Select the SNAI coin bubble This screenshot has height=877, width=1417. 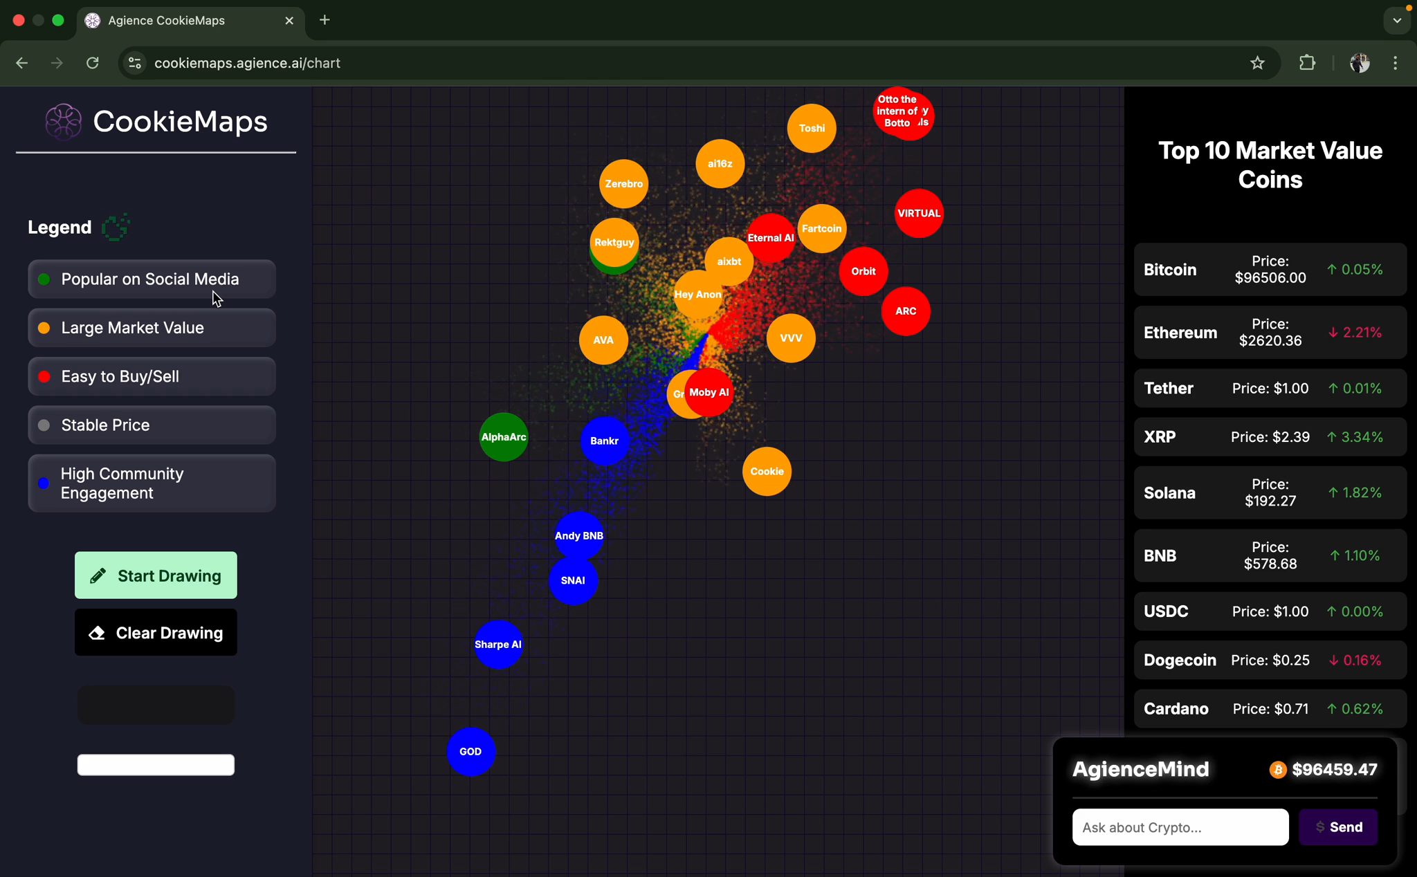coord(573,580)
